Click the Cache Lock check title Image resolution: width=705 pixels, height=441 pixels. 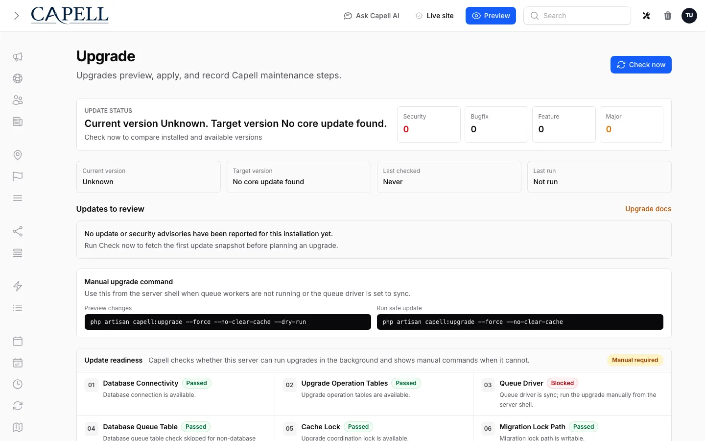coord(321,427)
